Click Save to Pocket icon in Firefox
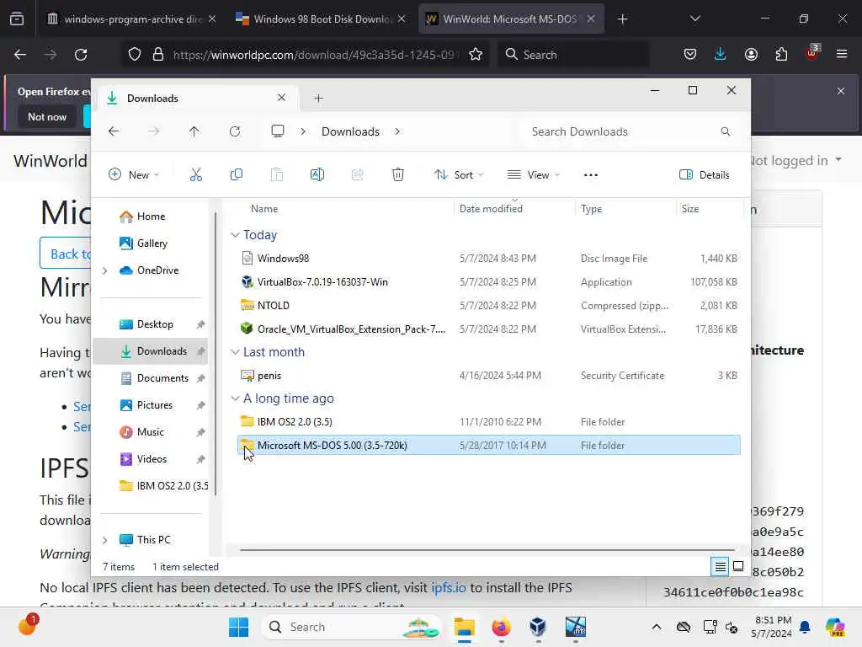Image resolution: width=862 pixels, height=647 pixels. (x=690, y=54)
